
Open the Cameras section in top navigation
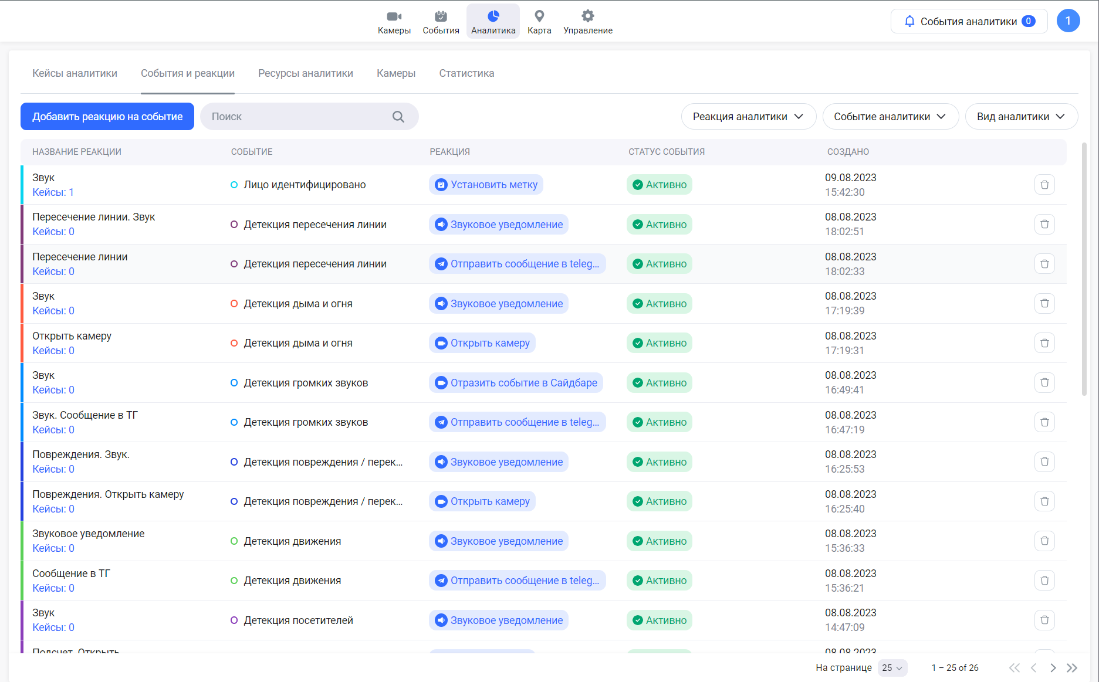click(x=394, y=22)
